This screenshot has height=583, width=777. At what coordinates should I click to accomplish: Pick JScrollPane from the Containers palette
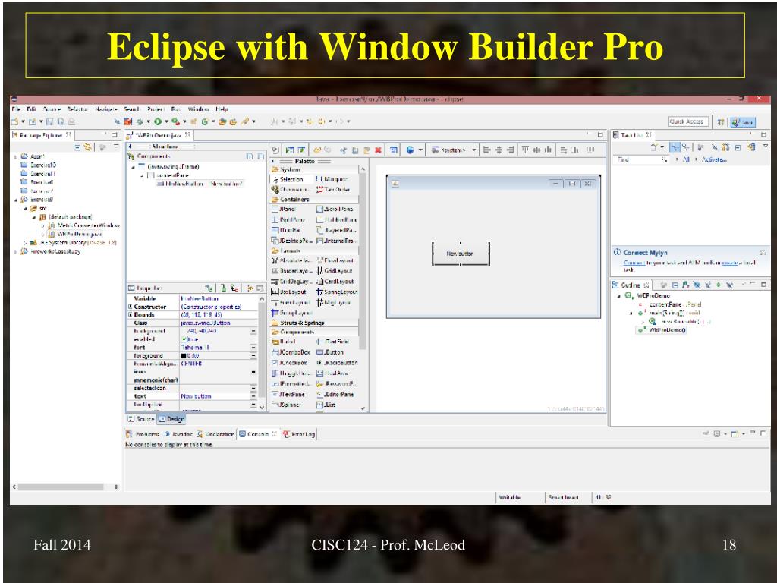[335, 210]
